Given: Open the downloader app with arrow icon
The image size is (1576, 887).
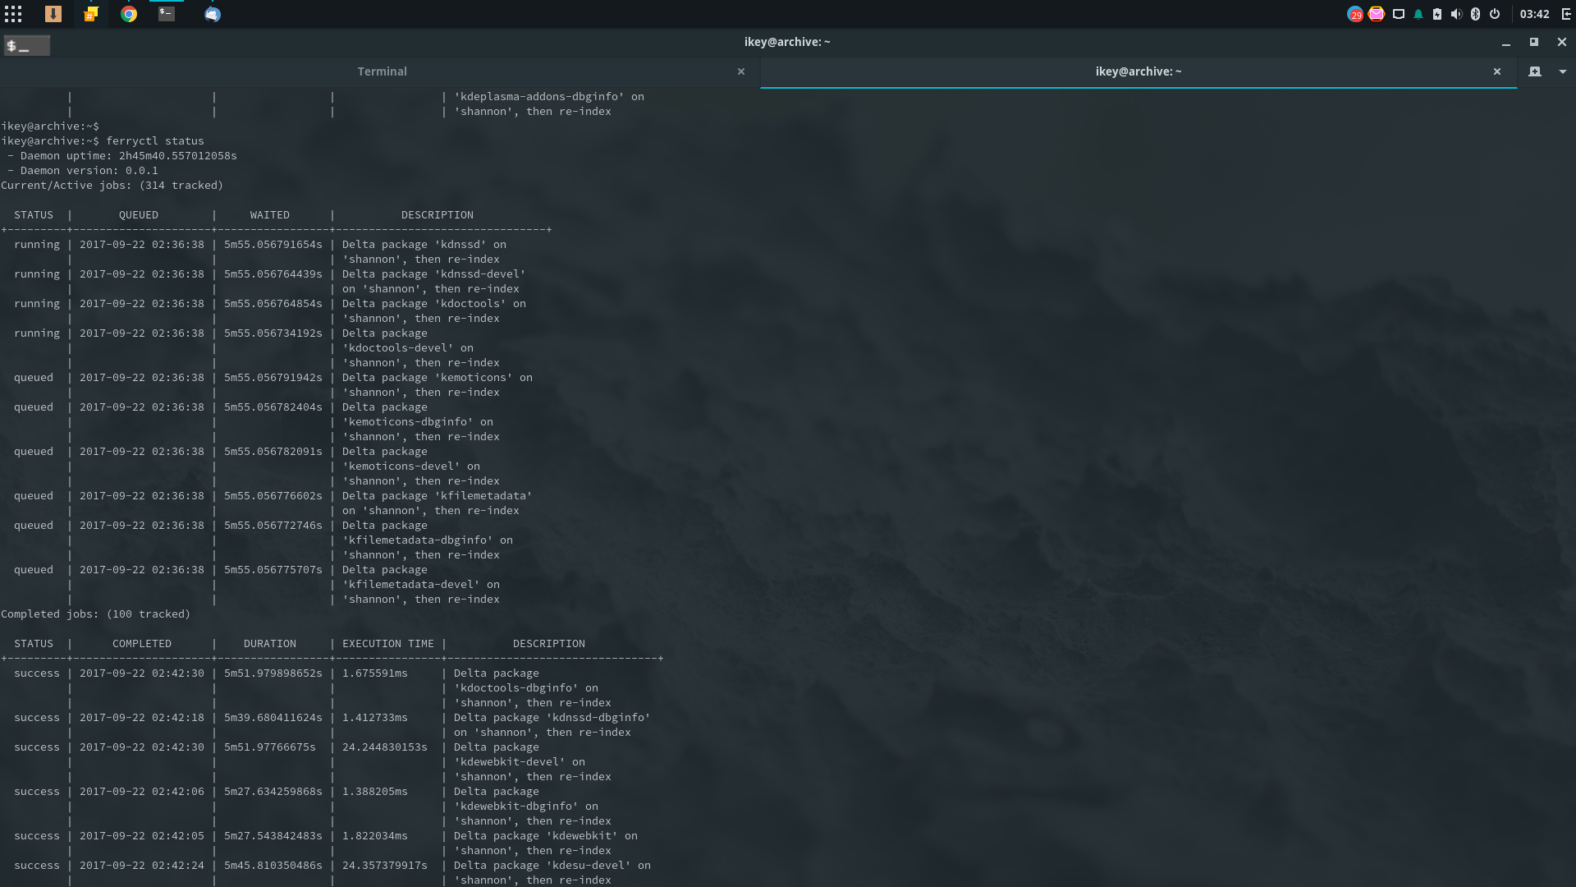Looking at the screenshot, I should click(x=53, y=14).
